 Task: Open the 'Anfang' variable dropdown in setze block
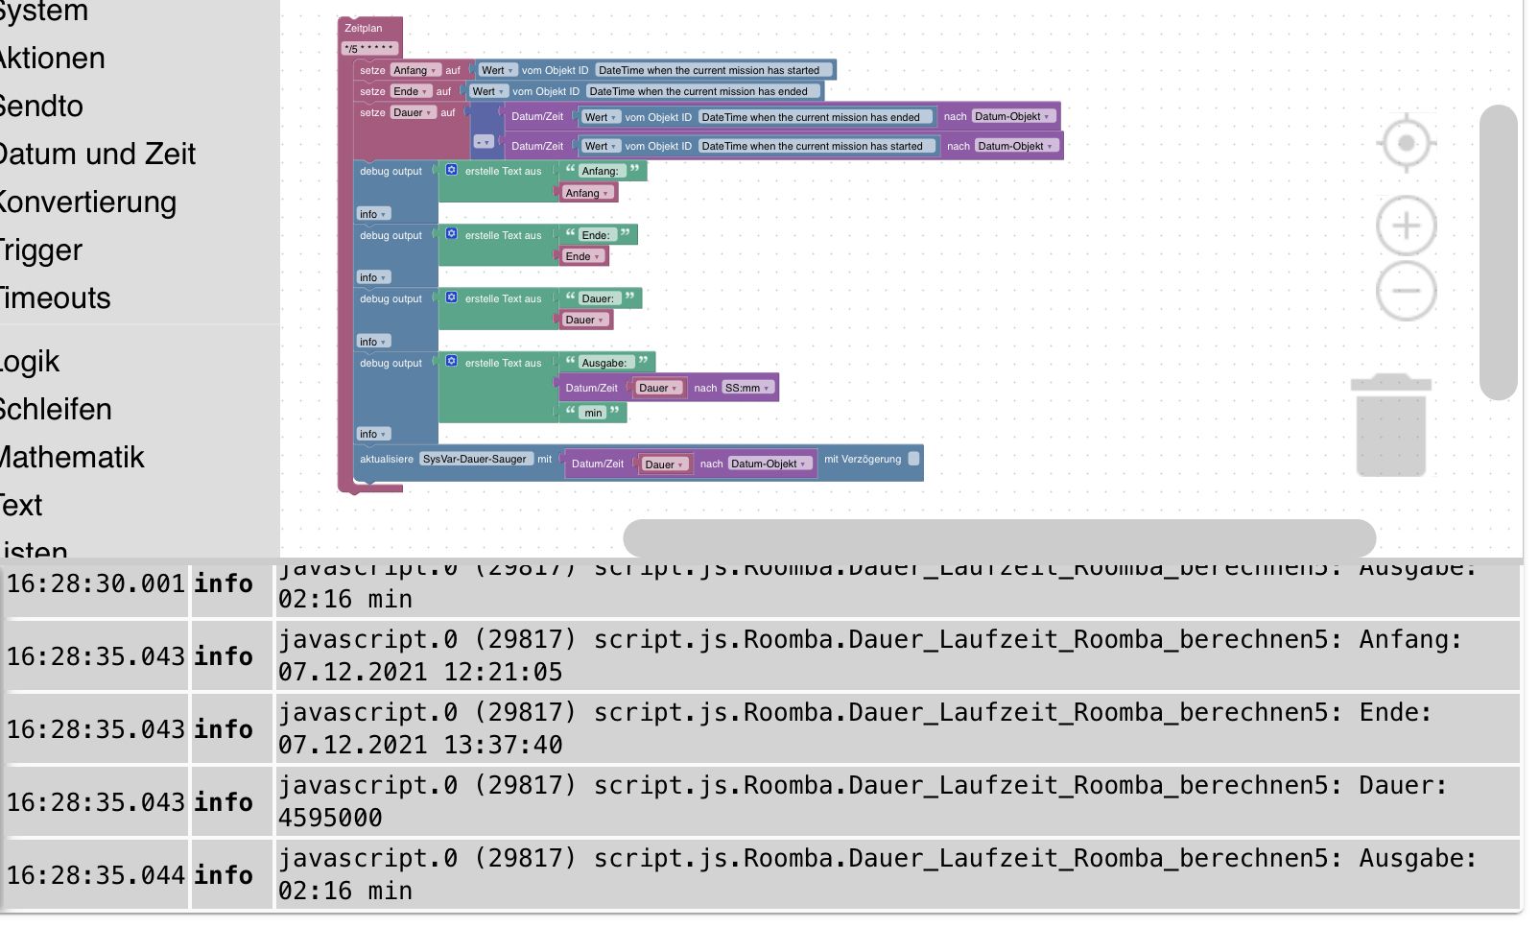coord(414,70)
